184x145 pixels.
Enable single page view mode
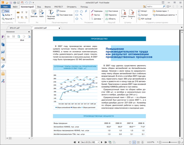pos(130,142)
